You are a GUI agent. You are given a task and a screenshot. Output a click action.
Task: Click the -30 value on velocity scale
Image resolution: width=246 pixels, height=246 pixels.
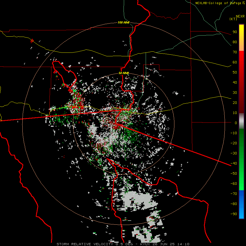click(234, 153)
